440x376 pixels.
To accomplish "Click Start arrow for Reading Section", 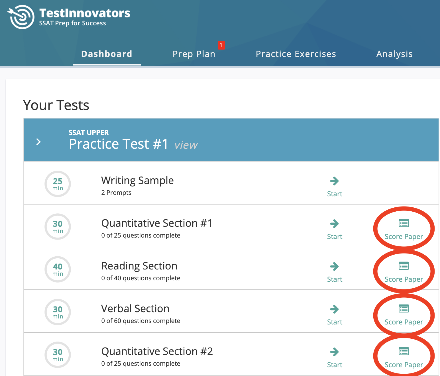I will tap(334, 266).
